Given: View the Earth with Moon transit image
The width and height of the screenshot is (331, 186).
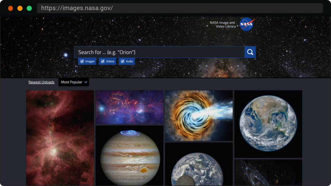Looking at the screenshot, I should click(x=199, y=164).
